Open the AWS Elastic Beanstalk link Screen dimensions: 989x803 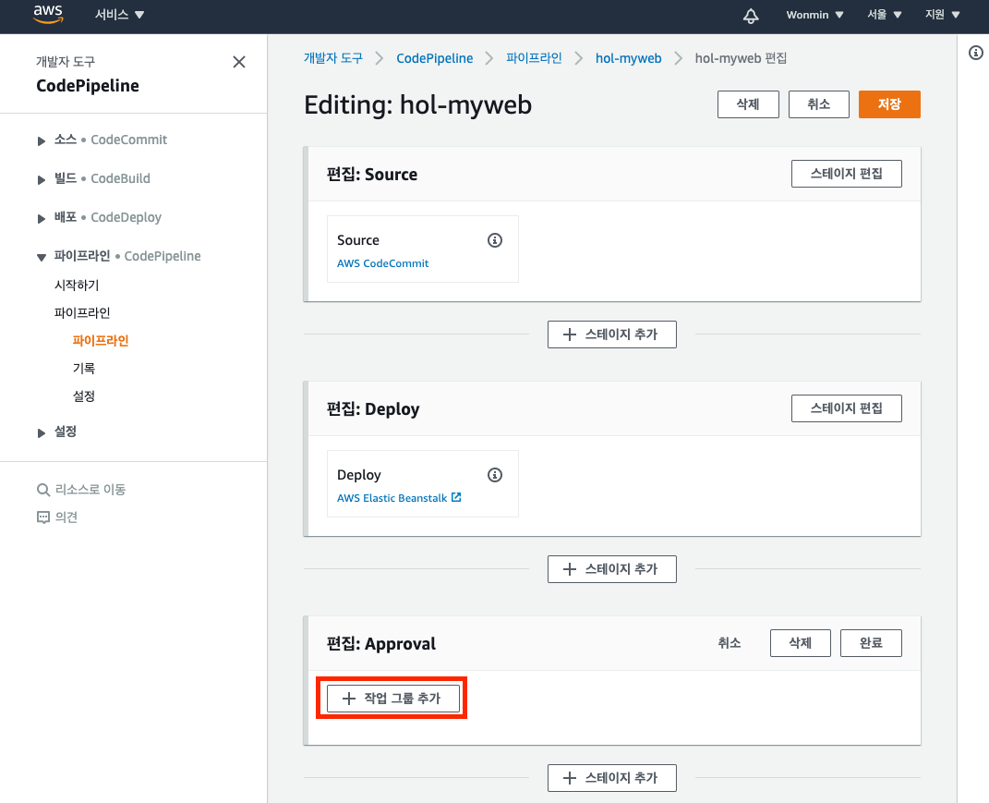tap(392, 498)
